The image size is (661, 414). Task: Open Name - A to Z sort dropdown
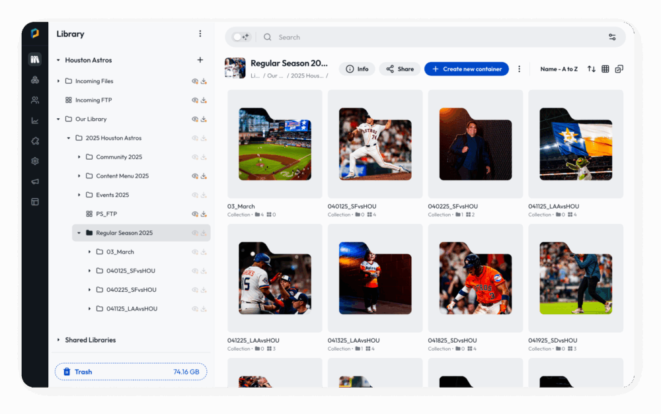(559, 69)
